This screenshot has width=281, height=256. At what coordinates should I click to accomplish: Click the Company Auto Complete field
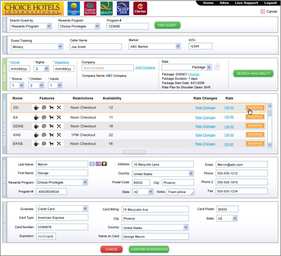108,68
